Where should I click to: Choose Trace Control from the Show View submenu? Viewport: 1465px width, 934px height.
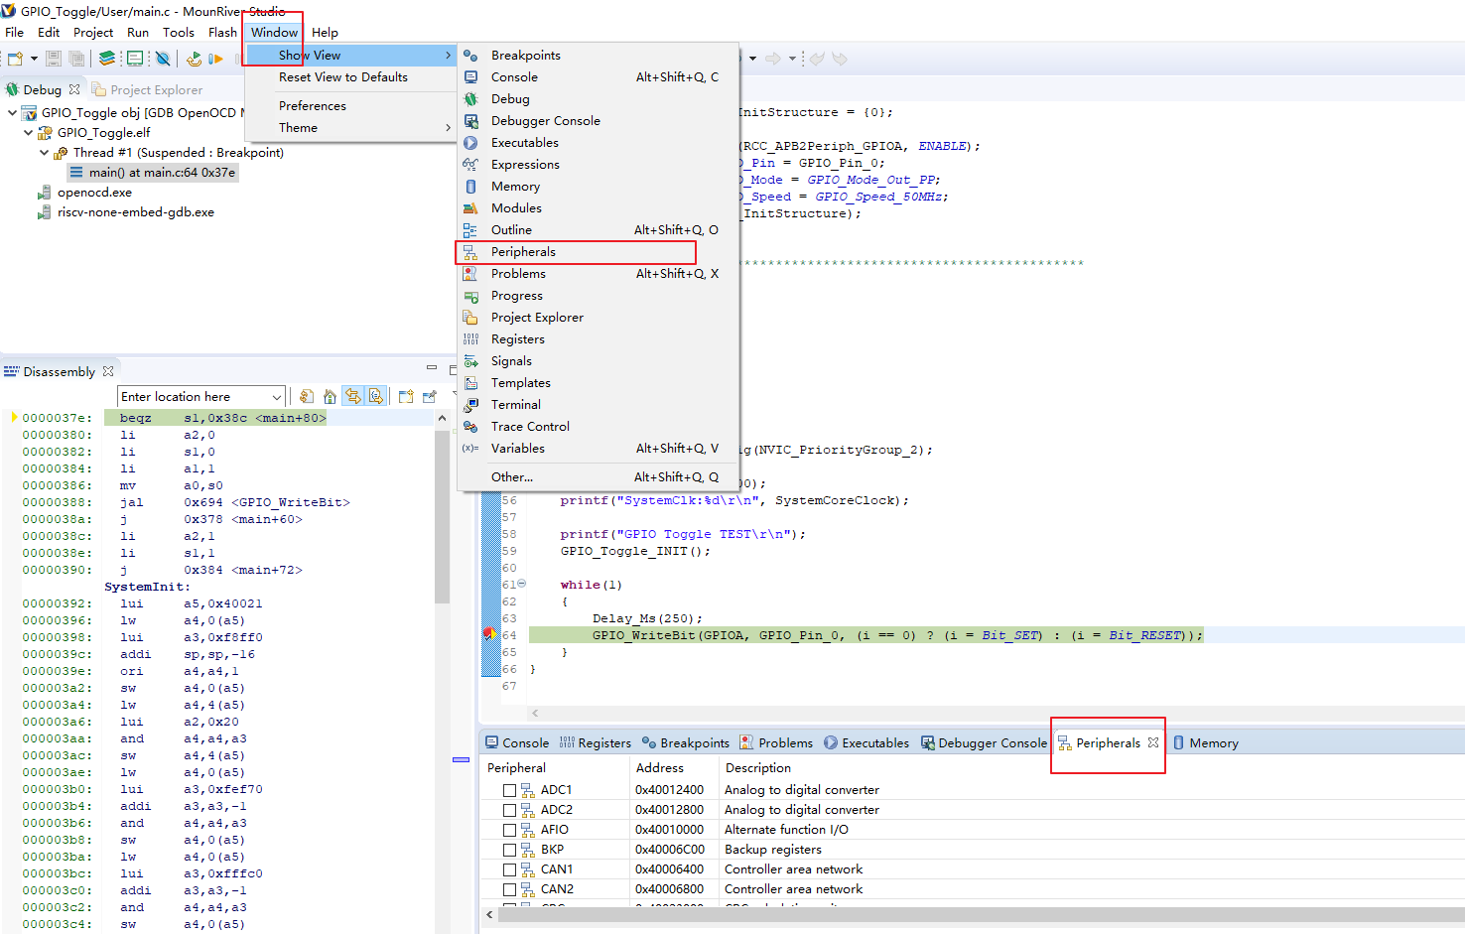coord(598,426)
